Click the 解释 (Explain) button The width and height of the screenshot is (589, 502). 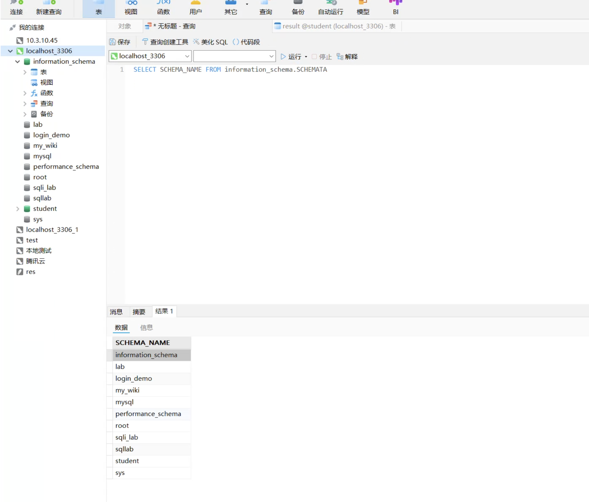click(x=347, y=56)
